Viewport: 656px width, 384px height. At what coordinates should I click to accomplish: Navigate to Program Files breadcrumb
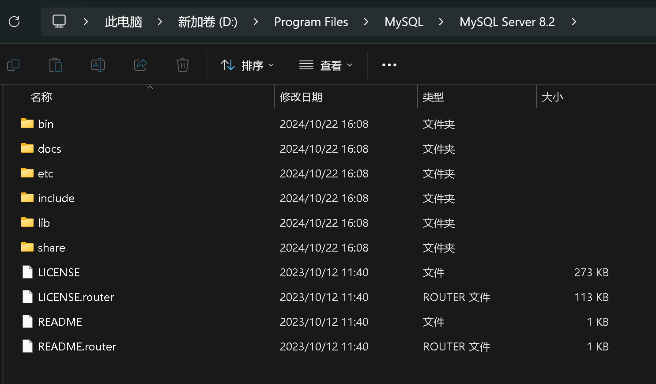click(x=311, y=22)
